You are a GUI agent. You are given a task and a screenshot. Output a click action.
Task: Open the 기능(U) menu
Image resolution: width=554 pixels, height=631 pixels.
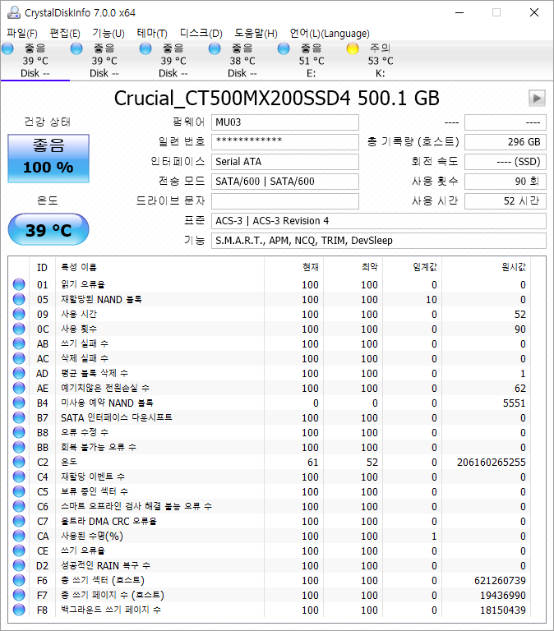pyautogui.click(x=108, y=34)
